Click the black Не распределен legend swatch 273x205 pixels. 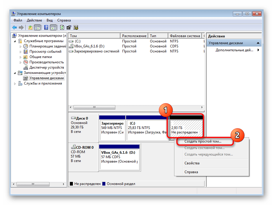coord(71,184)
